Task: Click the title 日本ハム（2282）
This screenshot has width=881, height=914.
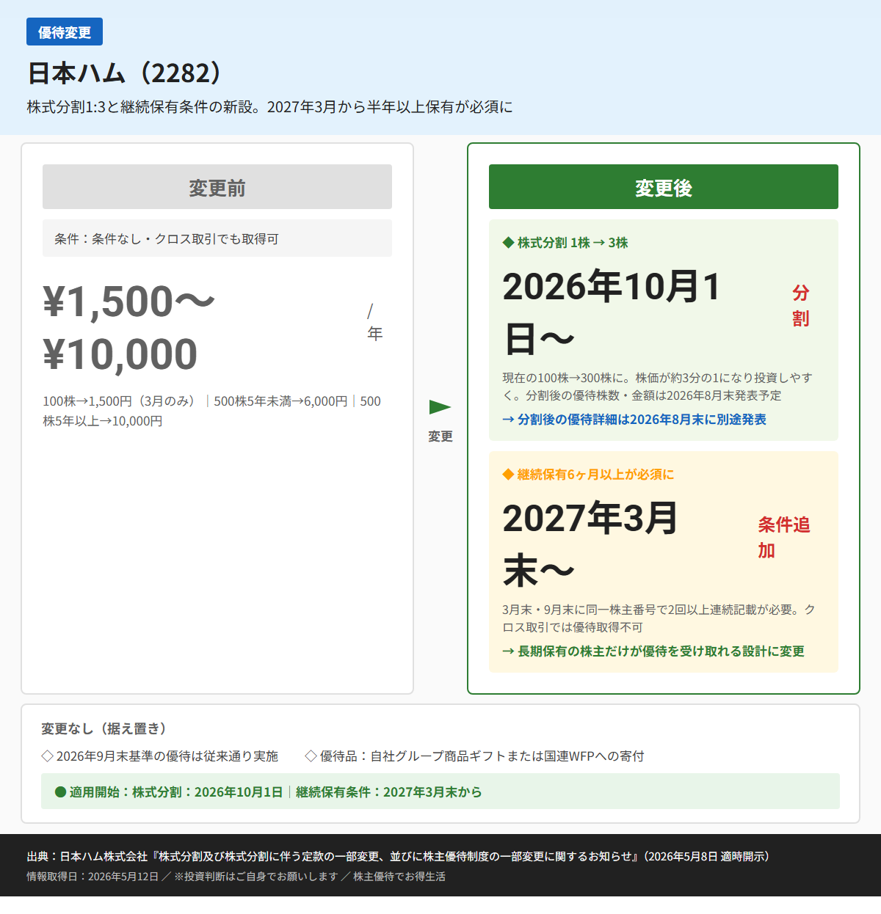Action: coord(125,73)
